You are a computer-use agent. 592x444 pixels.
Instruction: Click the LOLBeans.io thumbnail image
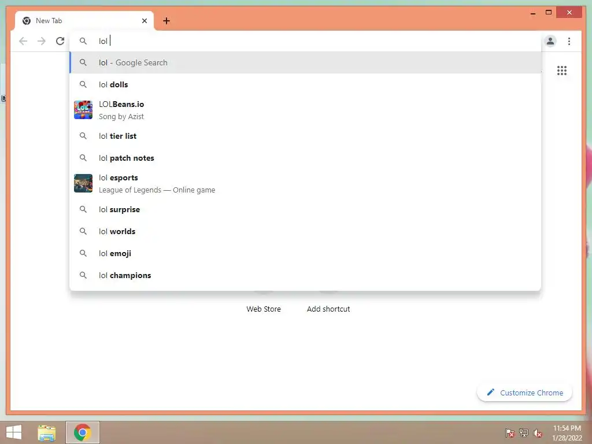(83, 110)
